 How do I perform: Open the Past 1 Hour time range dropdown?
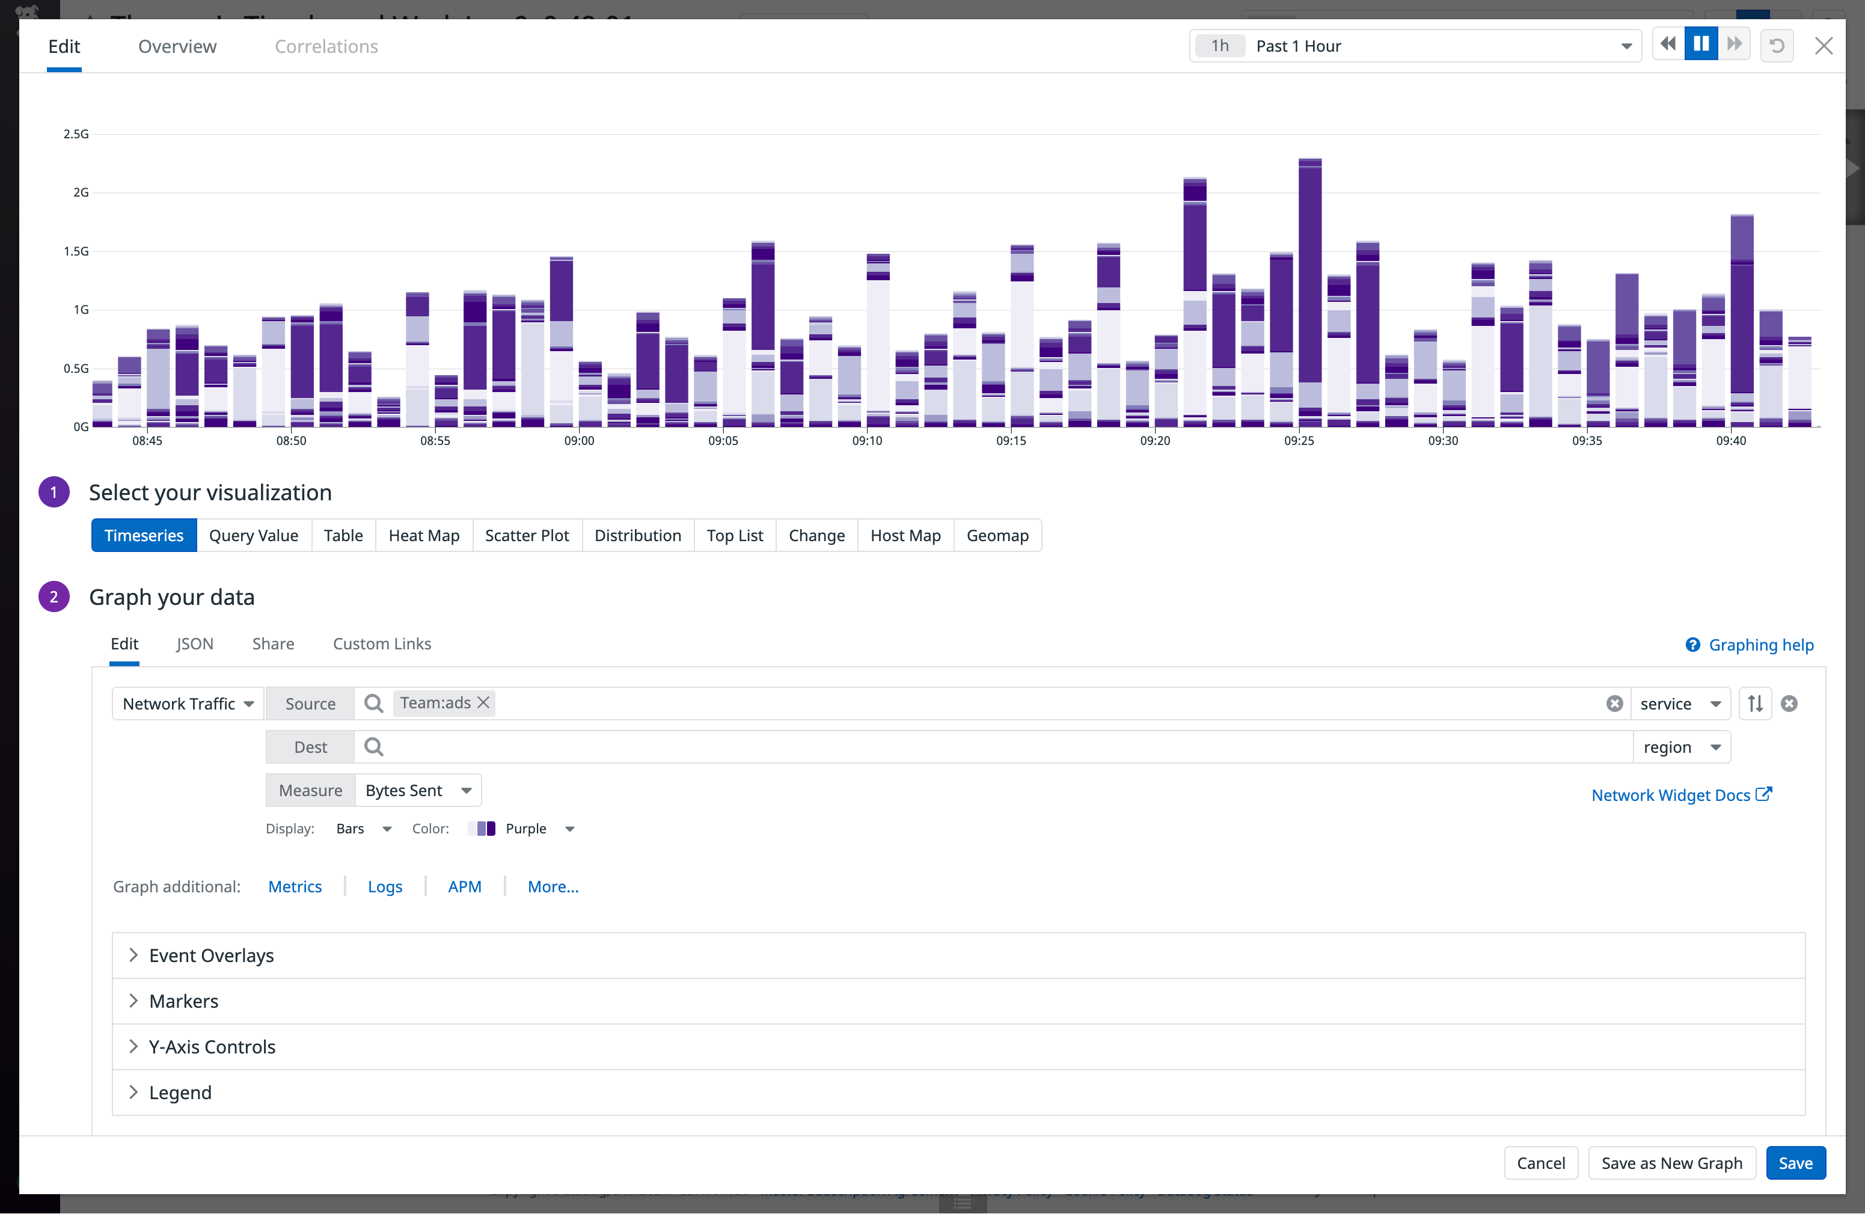point(1626,45)
